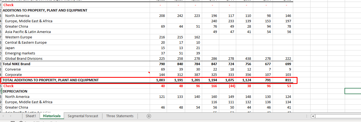
Task: Click the tab bar resize handle dots
Action: pos(306,116)
